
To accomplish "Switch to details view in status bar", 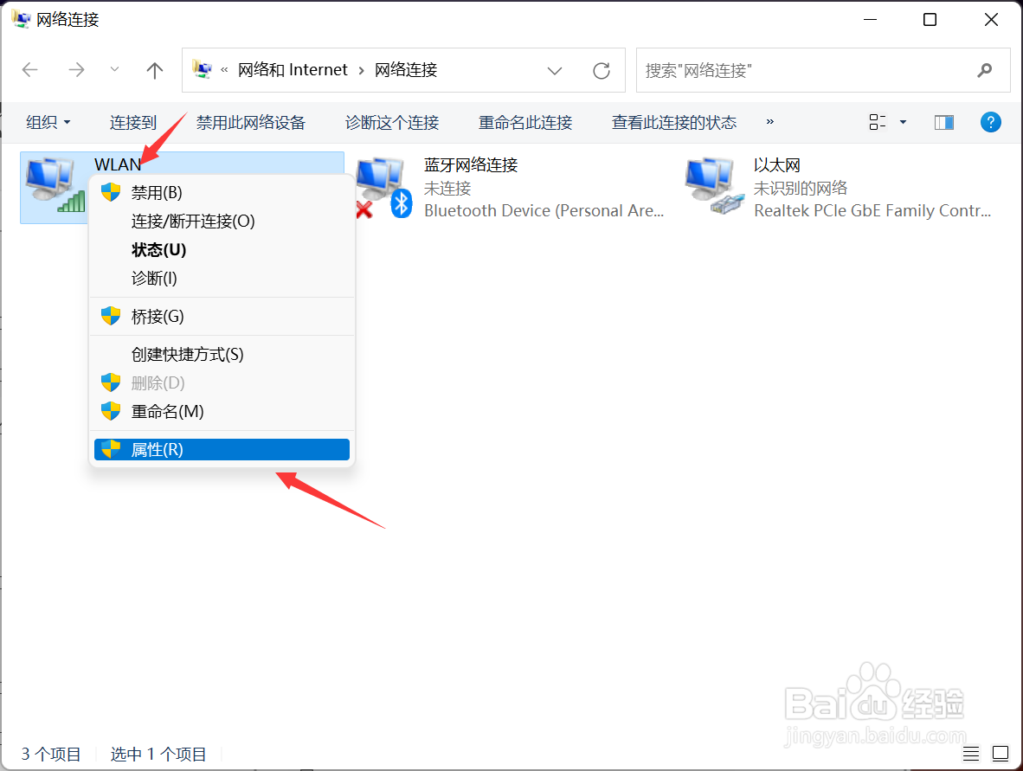I will pos(971,754).
